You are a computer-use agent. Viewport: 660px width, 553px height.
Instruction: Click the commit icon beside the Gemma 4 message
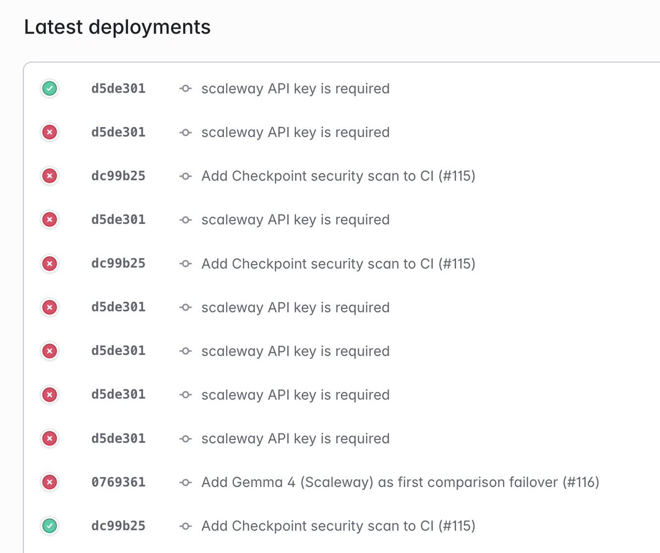coord(186,483)
